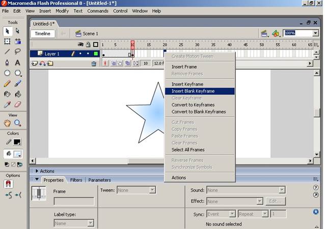Select the Line tool

point(7,52)
